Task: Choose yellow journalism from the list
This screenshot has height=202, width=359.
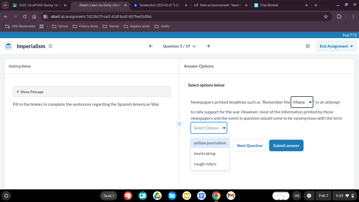Action: point(210,143)
